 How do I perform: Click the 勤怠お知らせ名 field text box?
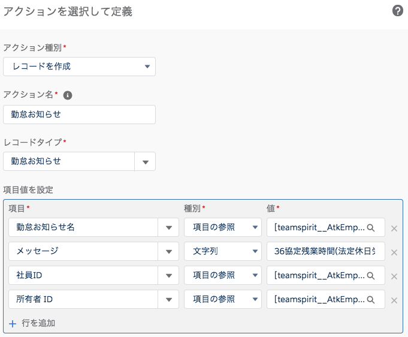(83, 227)
